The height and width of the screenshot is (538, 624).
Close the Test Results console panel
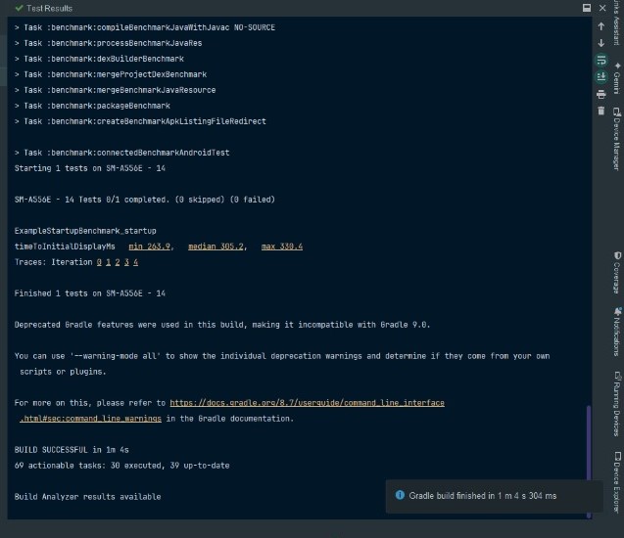(x=602, y=8)
